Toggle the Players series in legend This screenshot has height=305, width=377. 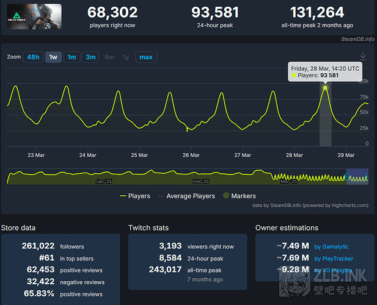[135, 196]
